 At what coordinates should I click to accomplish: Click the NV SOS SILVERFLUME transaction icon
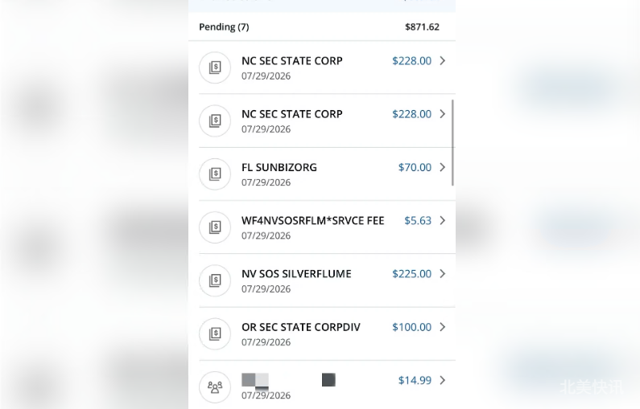(x=215, y=280)
